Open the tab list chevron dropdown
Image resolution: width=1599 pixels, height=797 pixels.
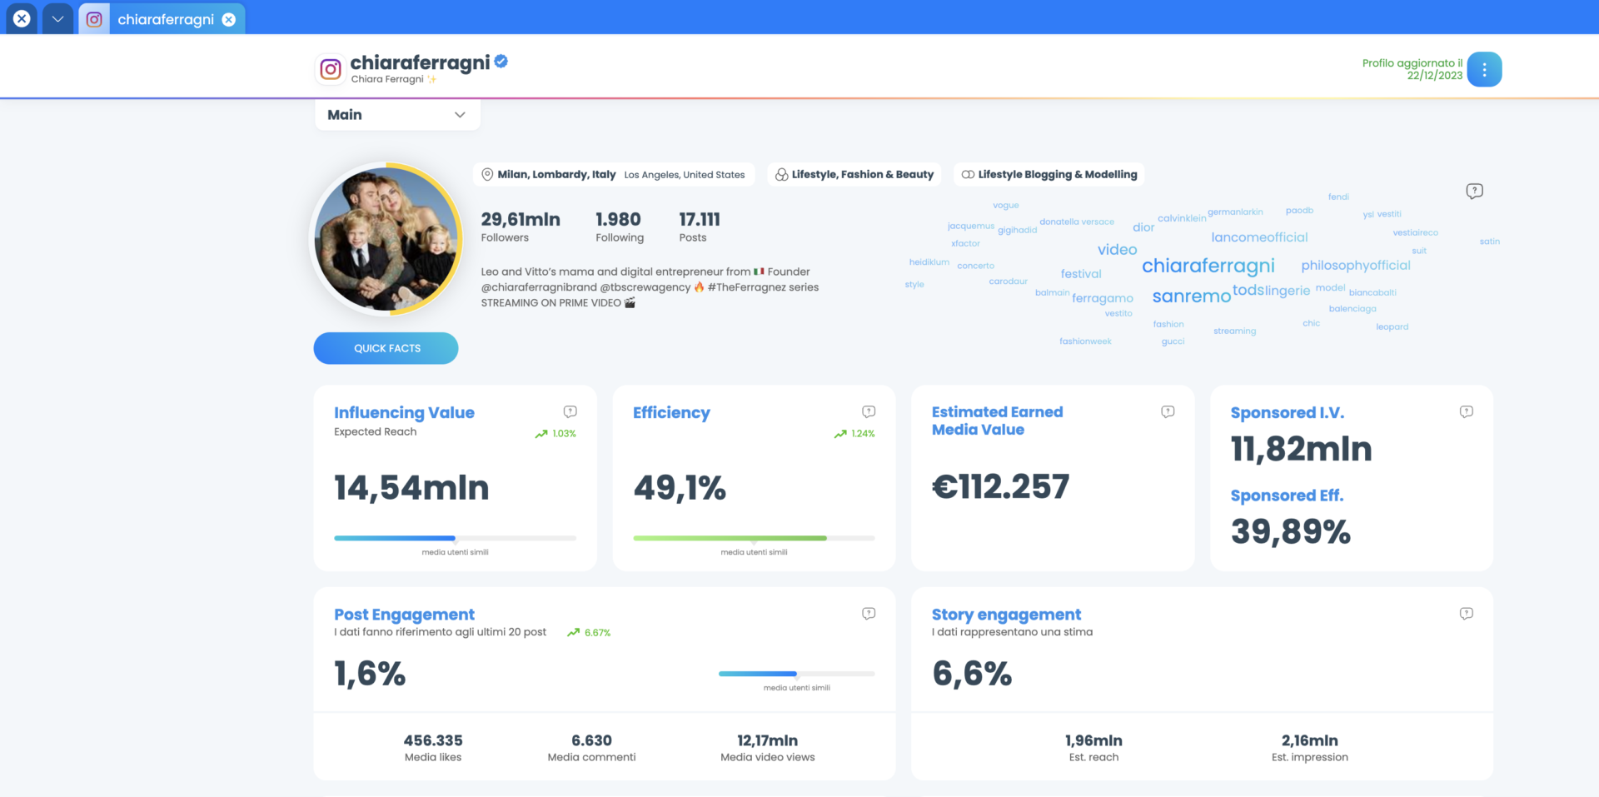(x=57, y=18)
